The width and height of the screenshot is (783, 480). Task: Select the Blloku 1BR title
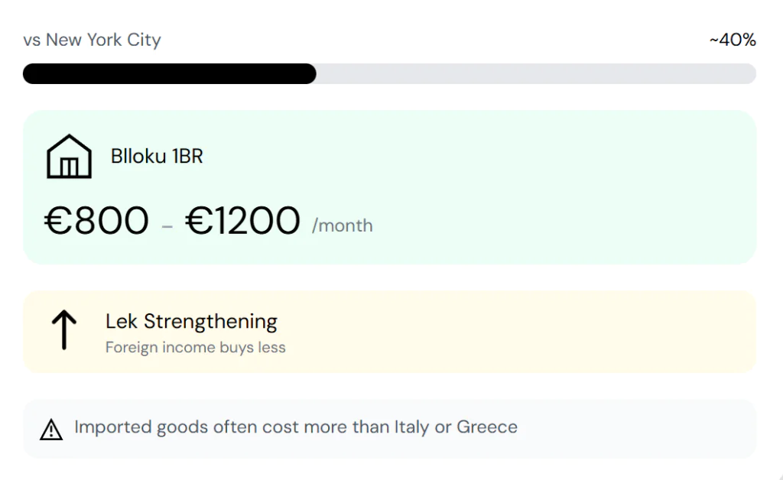(157, 156)
